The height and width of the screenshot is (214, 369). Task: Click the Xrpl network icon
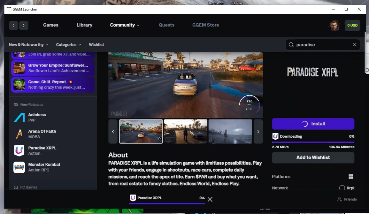point(342,188)
